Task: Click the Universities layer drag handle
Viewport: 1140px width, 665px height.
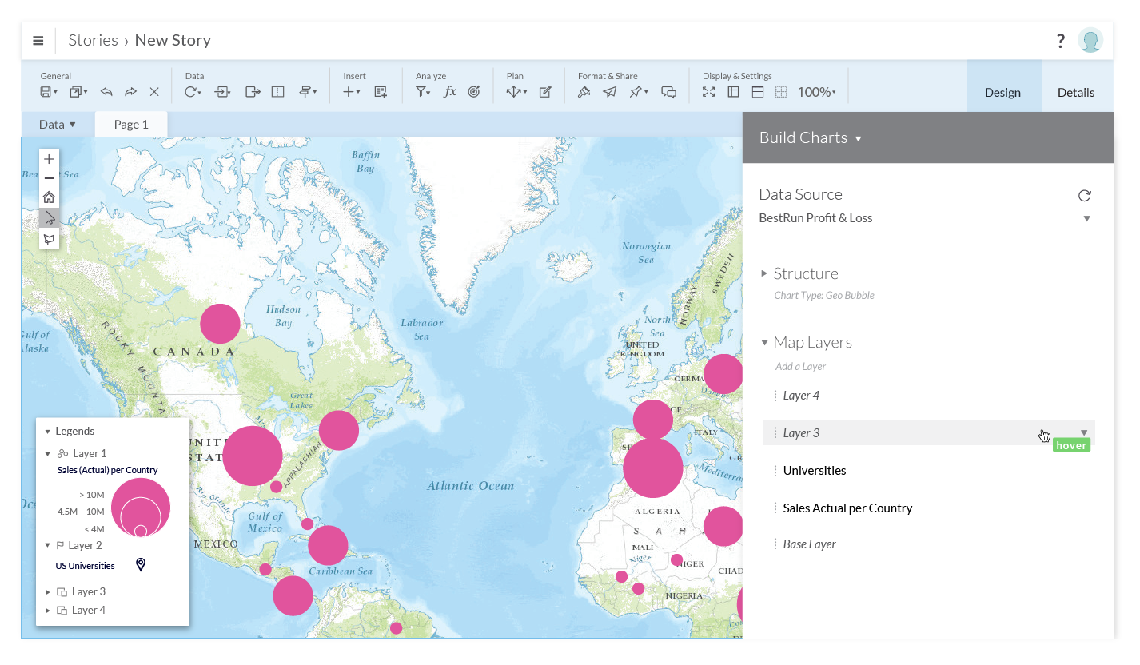Action: [x=775, y=470]
